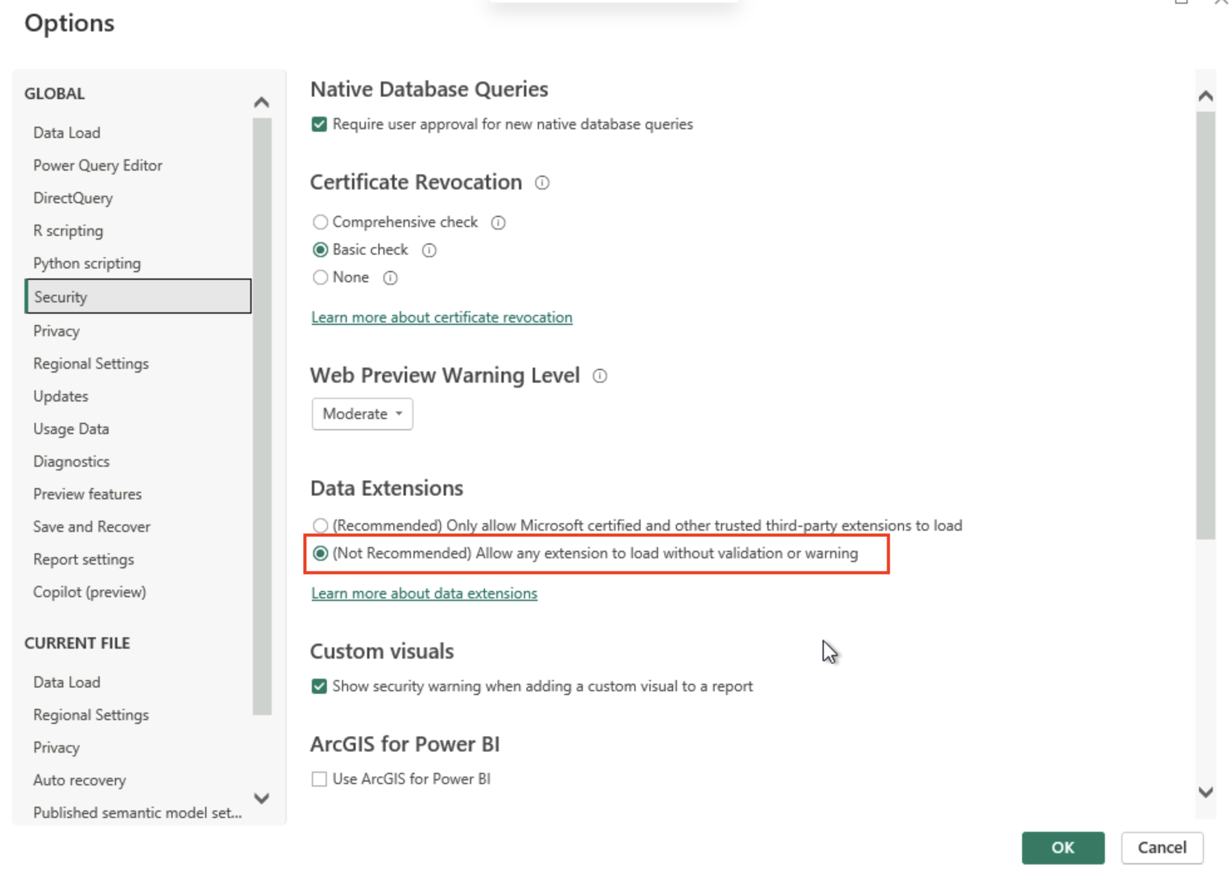Click the main panel vertical scrollbar thumb

(1205, 324)
